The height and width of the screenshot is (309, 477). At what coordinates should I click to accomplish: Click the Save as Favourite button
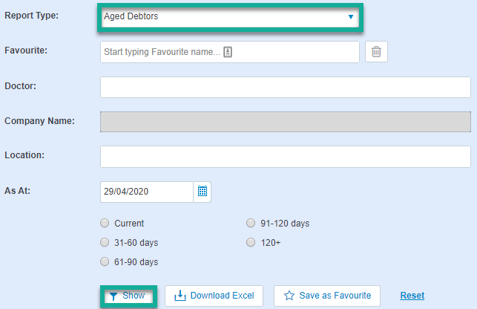[327, 296]
